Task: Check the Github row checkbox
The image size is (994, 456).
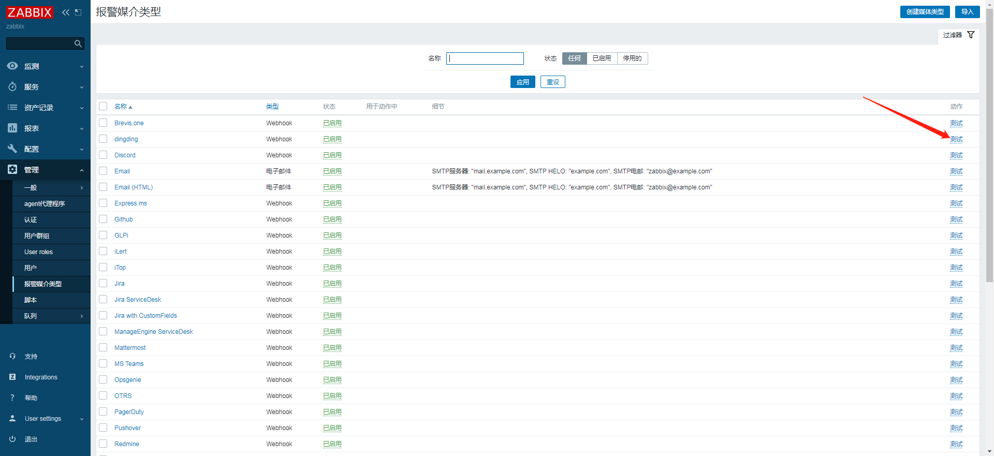Action: tap(103, 219)
